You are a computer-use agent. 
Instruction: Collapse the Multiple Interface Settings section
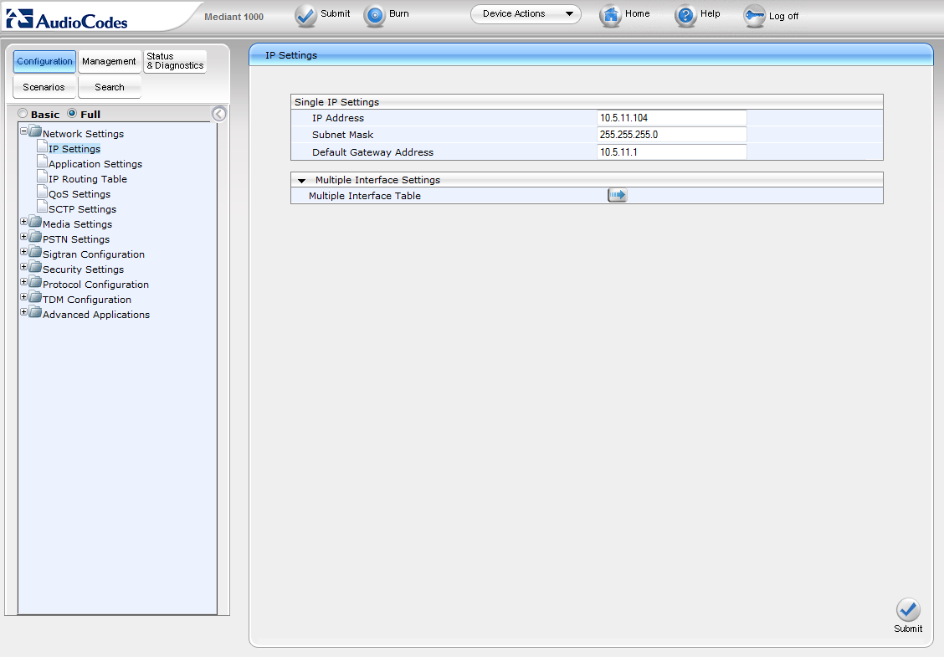(x=302, y=180)
